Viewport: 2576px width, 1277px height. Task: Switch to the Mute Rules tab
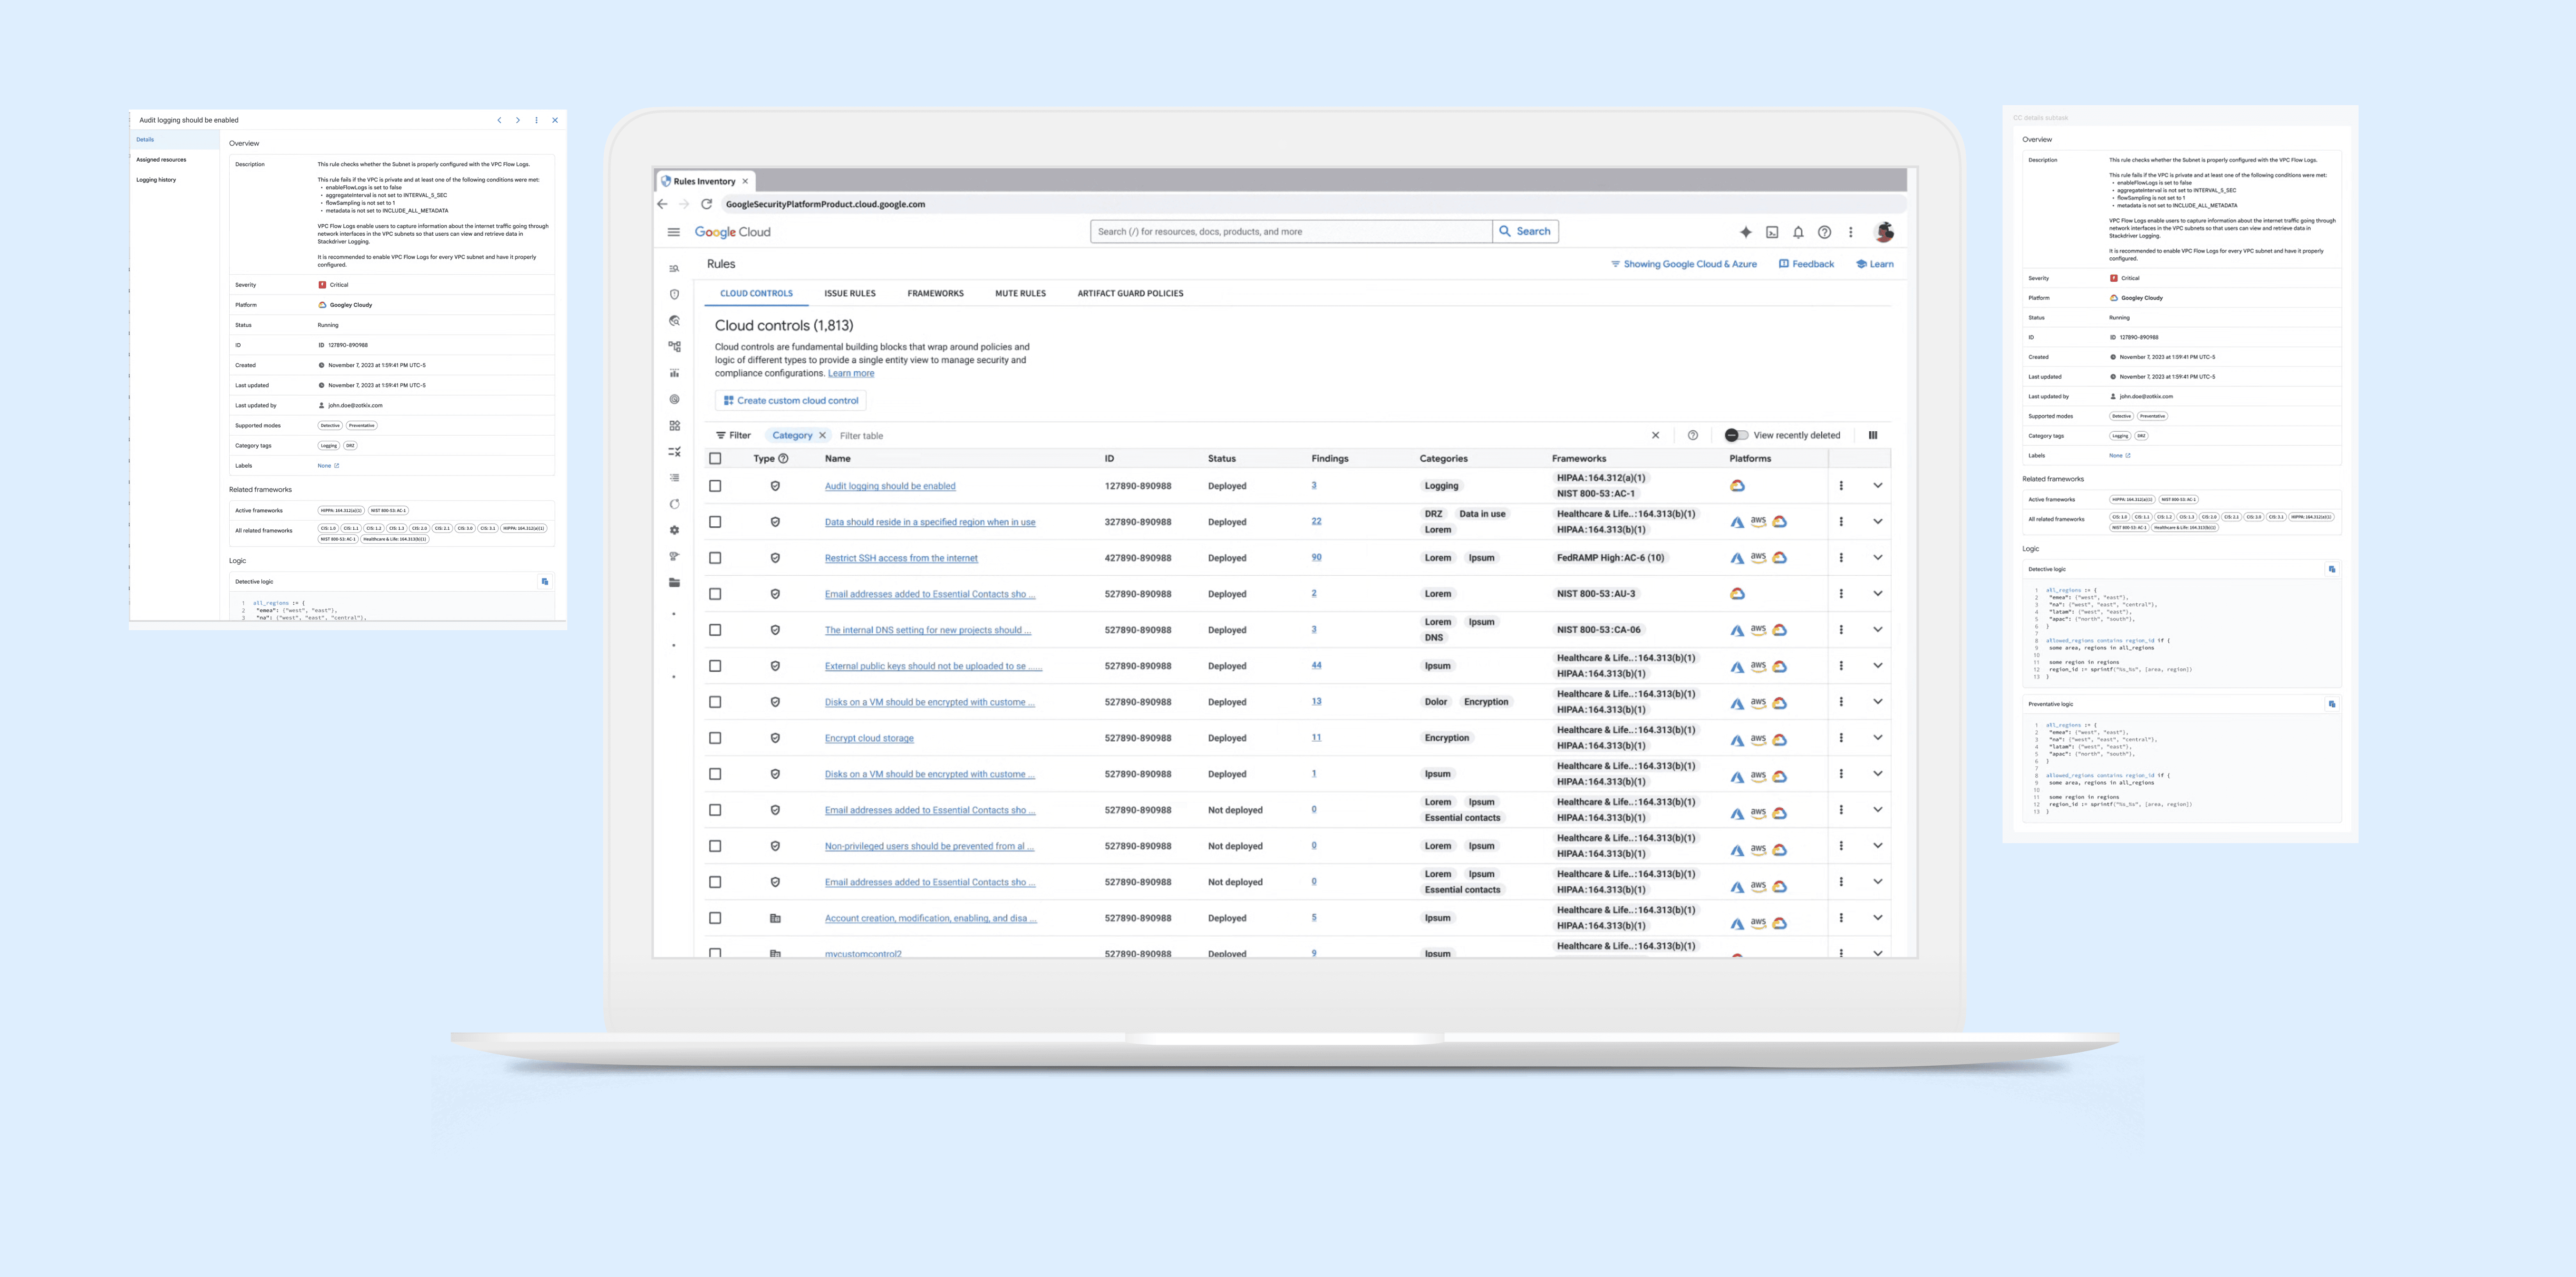pos(1020,294)
